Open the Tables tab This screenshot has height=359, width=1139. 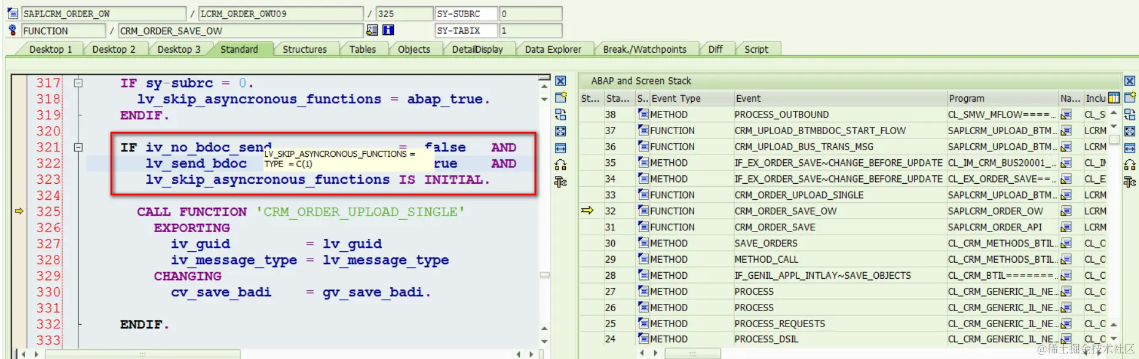click(x=362, y=50)
